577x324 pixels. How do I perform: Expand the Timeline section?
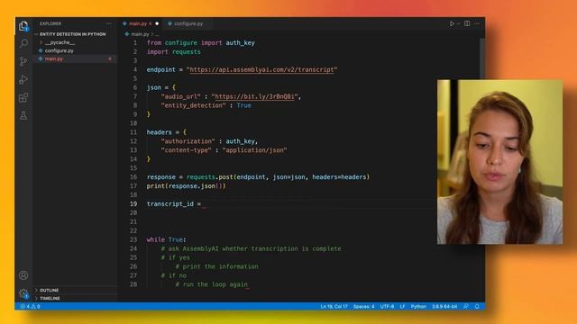tap(50, 298)
